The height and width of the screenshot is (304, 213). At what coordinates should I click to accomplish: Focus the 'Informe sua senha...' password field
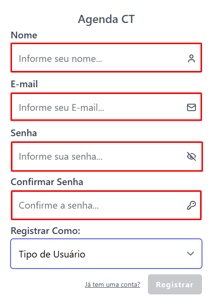point(107,156)
